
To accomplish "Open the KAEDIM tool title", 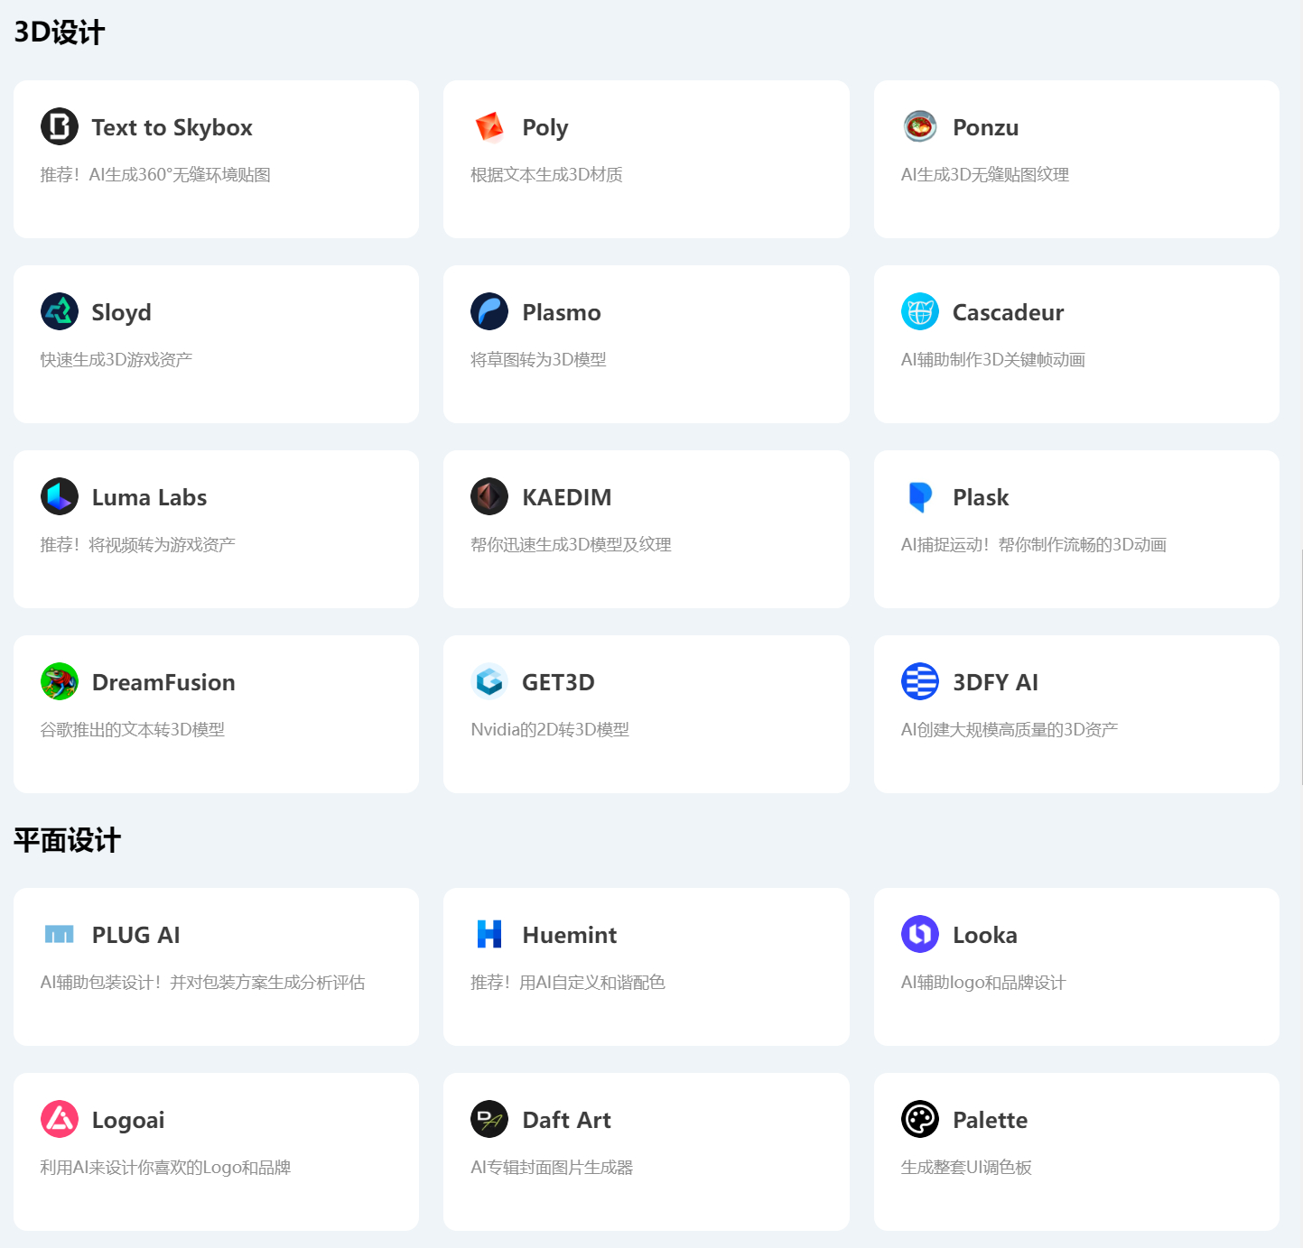I will click(x=567, y=497).
